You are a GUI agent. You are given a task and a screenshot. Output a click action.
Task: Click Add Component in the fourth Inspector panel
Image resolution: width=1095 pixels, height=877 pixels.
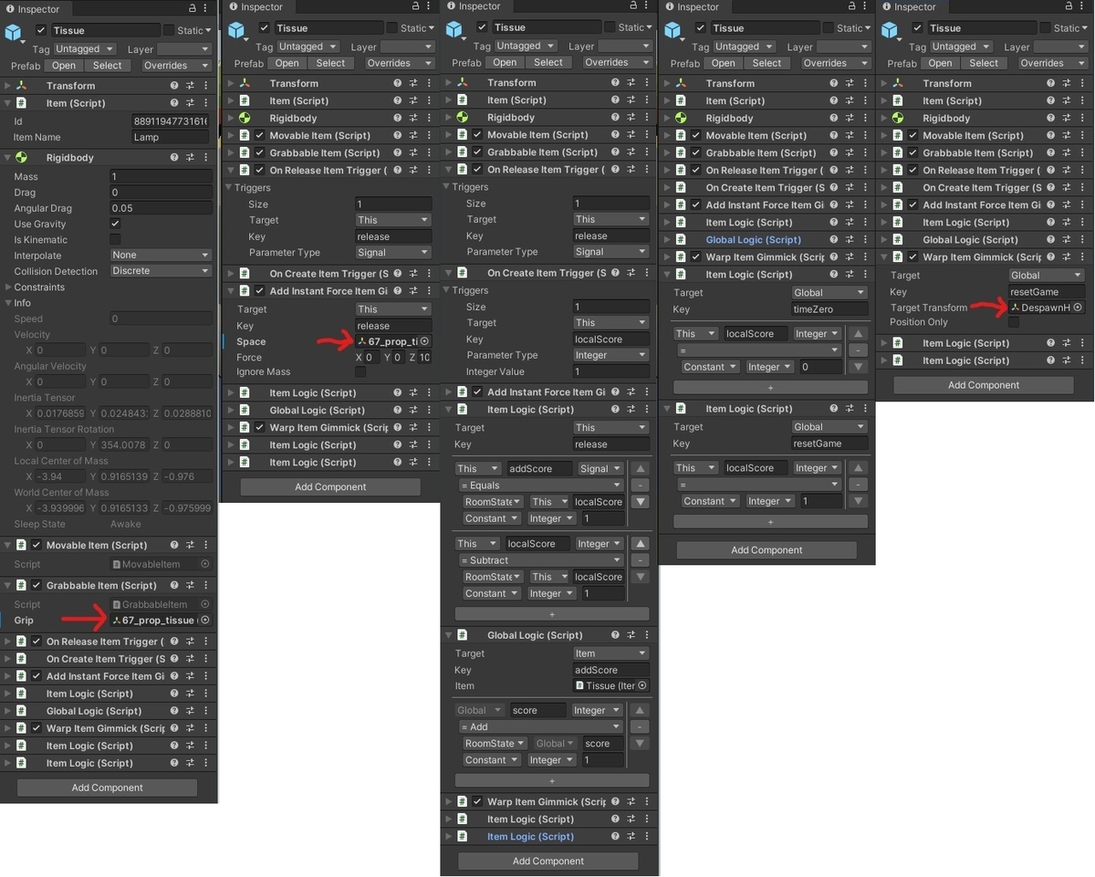766,550
